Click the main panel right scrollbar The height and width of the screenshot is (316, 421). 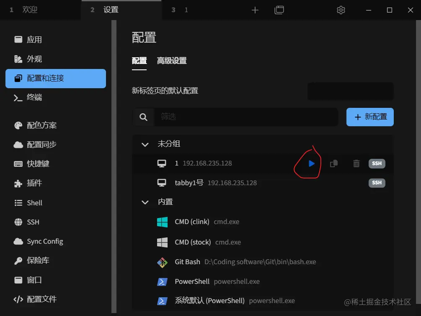point(418,162)
